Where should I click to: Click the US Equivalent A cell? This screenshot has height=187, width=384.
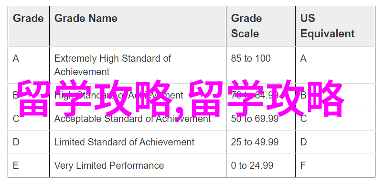click(x=335, y=65)
